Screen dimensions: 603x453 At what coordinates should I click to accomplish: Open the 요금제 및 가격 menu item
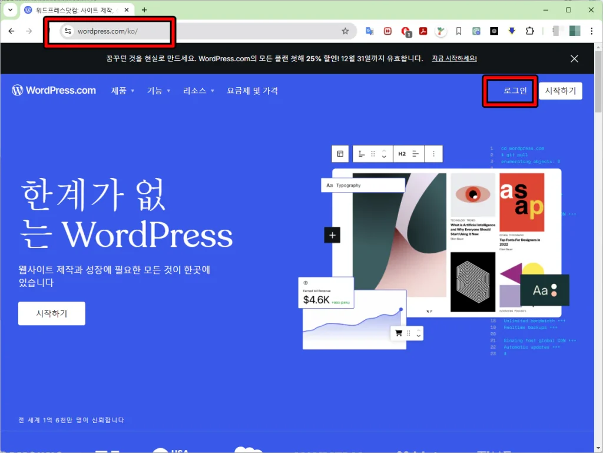pyautogui.click(x=252, y=91)
